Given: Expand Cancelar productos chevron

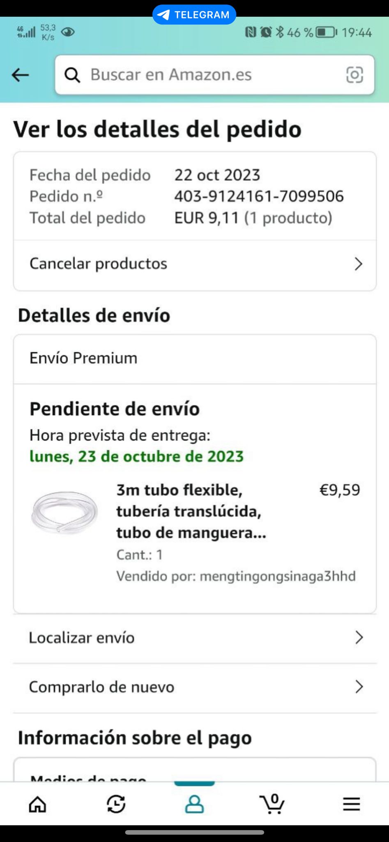Looking at the screenshot, I should (358, 264).
